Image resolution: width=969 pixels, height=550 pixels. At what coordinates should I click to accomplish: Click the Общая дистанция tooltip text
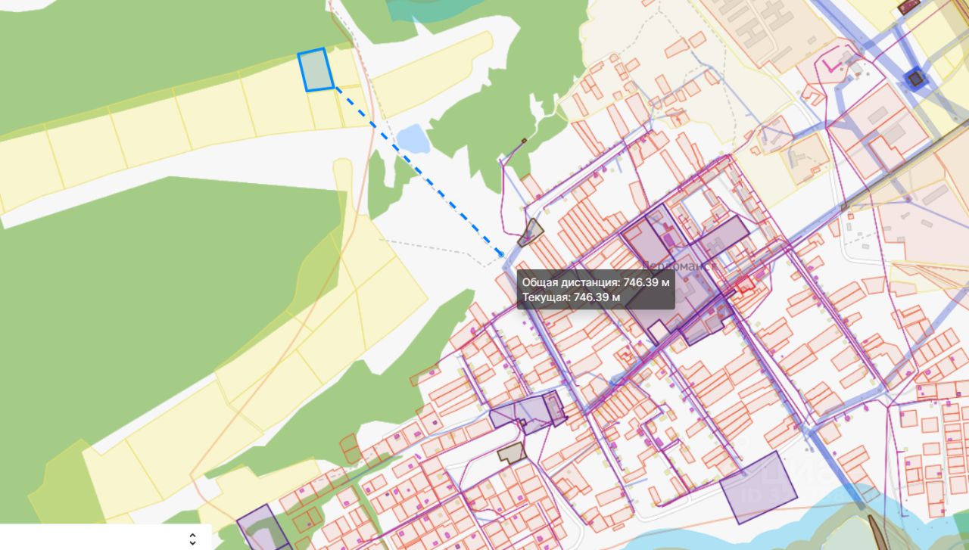596,282
